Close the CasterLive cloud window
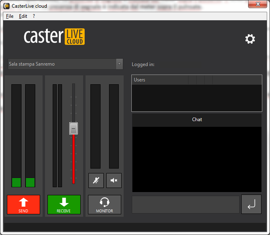This screenshot has height=235, width=270. [x=257, y=4]
